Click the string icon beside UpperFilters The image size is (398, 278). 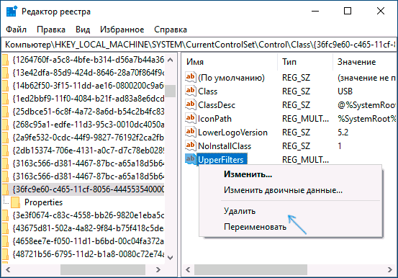[191, 160]
